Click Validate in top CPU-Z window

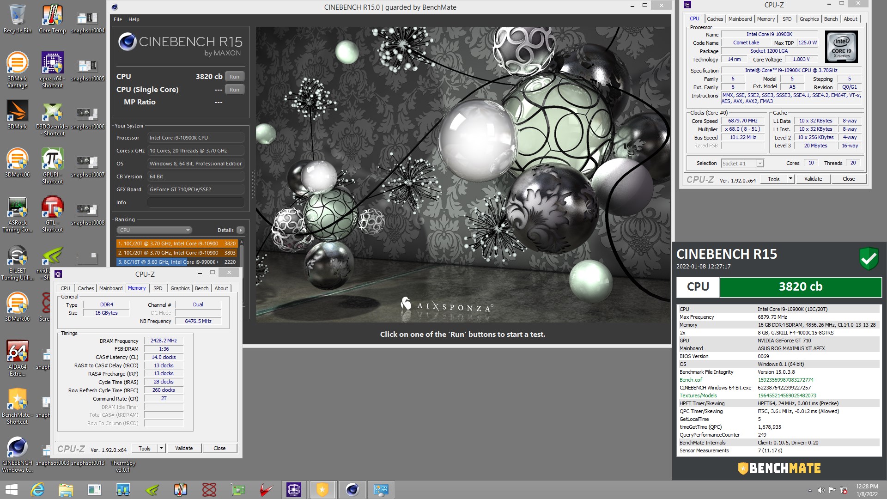(x=813, y=179)
